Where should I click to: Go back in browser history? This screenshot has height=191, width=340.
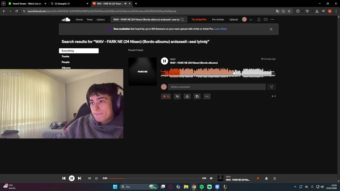coord(4,11)
